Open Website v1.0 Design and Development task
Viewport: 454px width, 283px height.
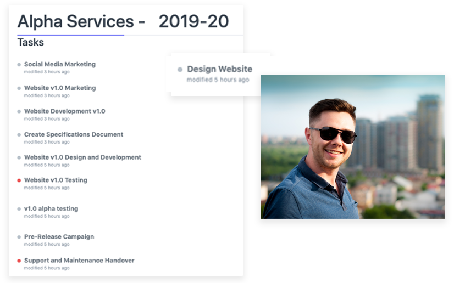[82, 157]
